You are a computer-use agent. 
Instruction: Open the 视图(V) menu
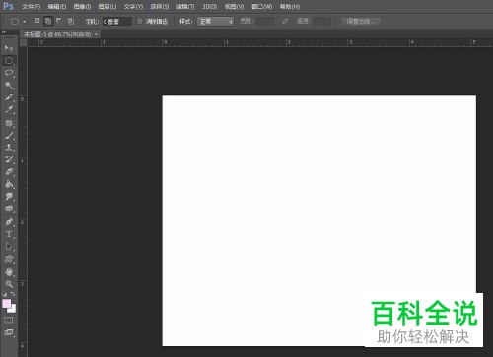234,7
